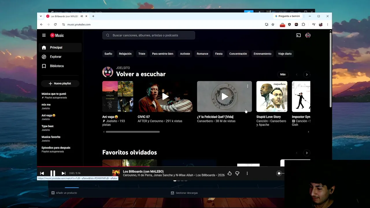This screenshot has height=208, width=370.
Task: Select the Romance mood chip
Action: (x=202, y=54)
